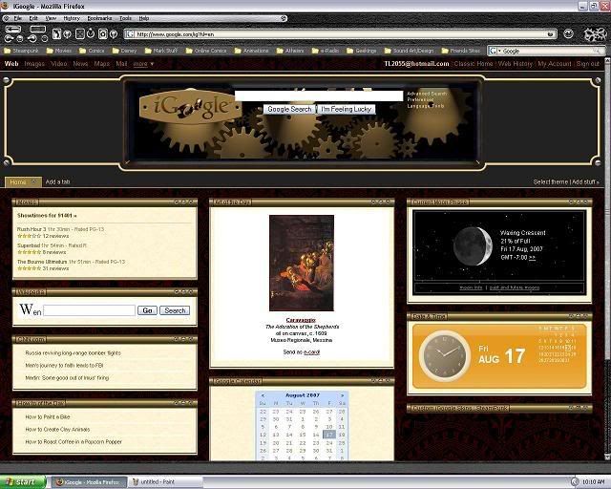Open the Mark Stuff bookmarks folder

(161, 51)
